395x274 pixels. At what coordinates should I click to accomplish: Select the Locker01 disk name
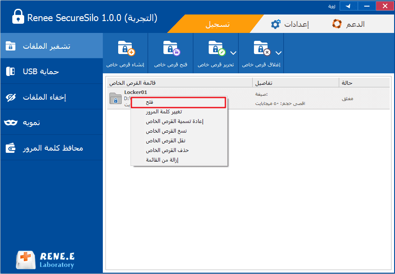135,92
